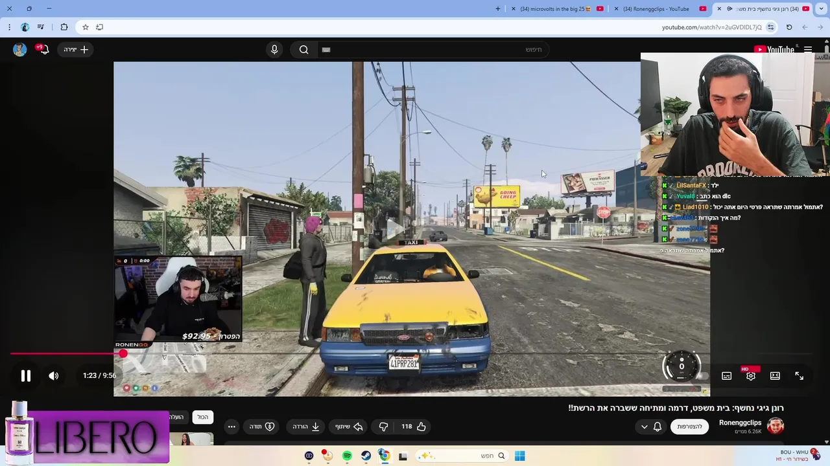Focus the YouTube חיפוש search field
The image size is (830, 466).
[433, 50]
